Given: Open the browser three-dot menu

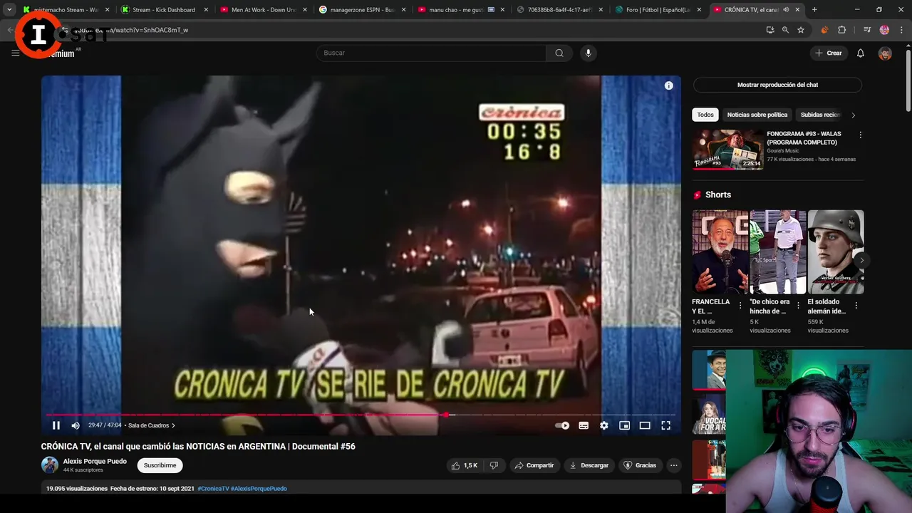Looking at the screenshot, I should click(x=901, y=30).
